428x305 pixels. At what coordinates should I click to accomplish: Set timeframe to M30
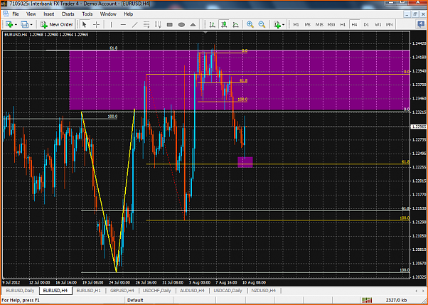(331, 25)
